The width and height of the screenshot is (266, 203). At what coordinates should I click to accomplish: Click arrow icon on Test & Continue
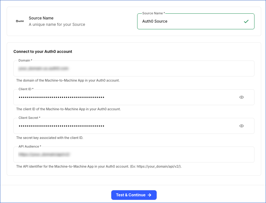pyautogui.click(x=149, y=195)
